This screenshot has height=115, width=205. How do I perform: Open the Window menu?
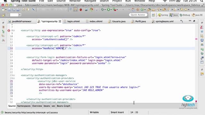(x=140, y=1)
